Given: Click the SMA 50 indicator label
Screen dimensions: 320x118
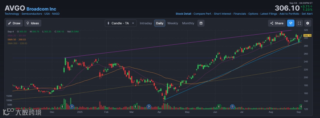Looking at the screenshot, I should 17,39.
